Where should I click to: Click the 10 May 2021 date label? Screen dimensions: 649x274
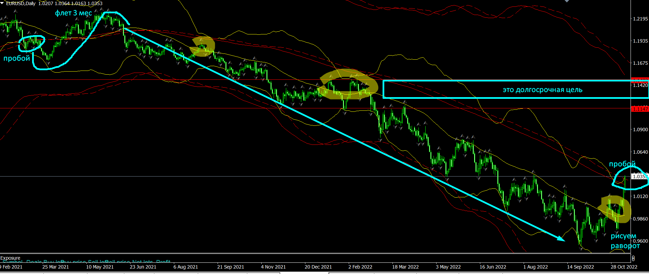100,267
